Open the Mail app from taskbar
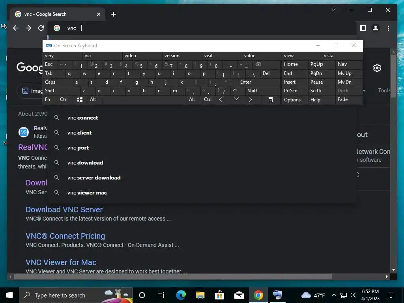The height and width of the screenshot is (303, 404). point(239,295)
